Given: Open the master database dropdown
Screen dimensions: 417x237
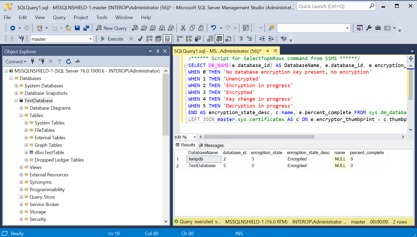Looking at the screenshot, I should pyautogui.click(x=90, y=39).
